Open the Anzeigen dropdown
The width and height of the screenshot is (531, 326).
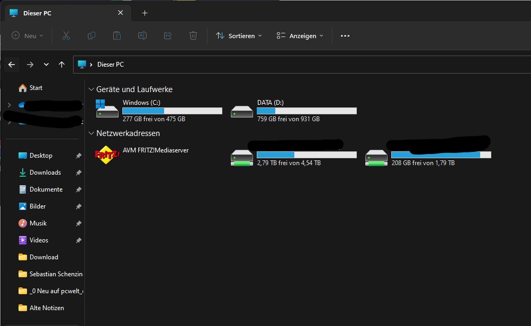(x=300, y=35)
